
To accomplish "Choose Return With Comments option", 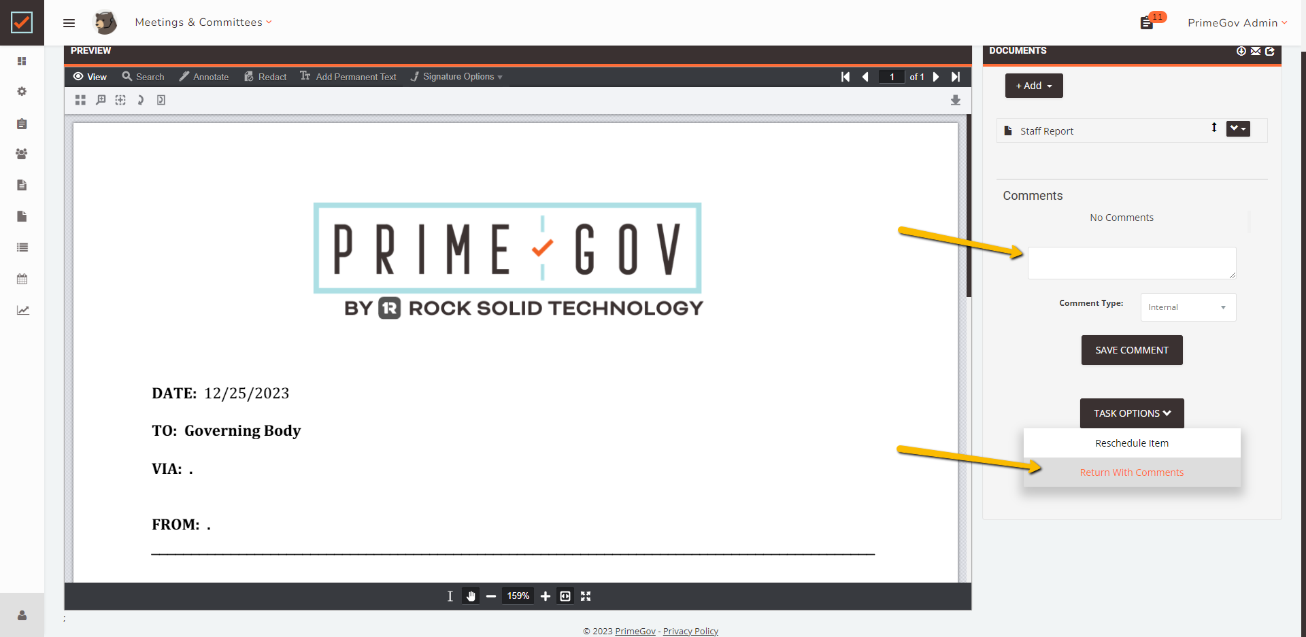I will coord(1132,472).
